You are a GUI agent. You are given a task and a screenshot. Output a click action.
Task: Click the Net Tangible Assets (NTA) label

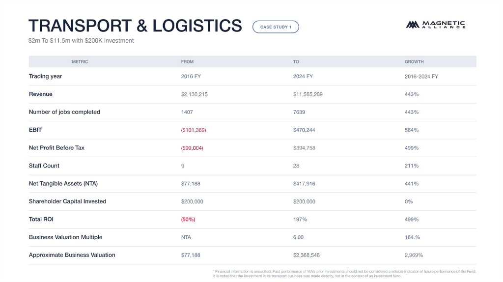point(63,184)
